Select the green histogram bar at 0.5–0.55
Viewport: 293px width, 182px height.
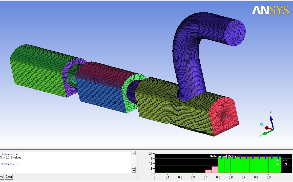point(221,165)
